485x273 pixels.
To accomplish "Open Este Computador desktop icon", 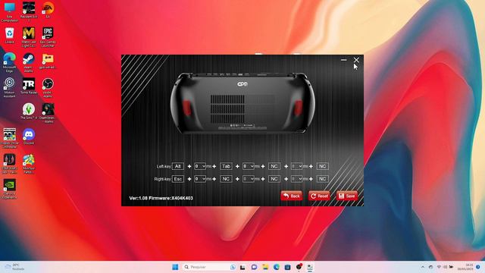I will pos(9,12).
